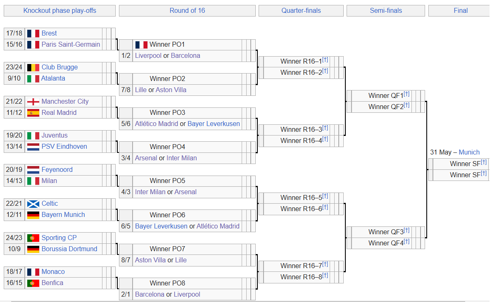The height and width of the screenshot is (302, 492).
Task: Open the Juventus team link
Action: click(55, 136)
